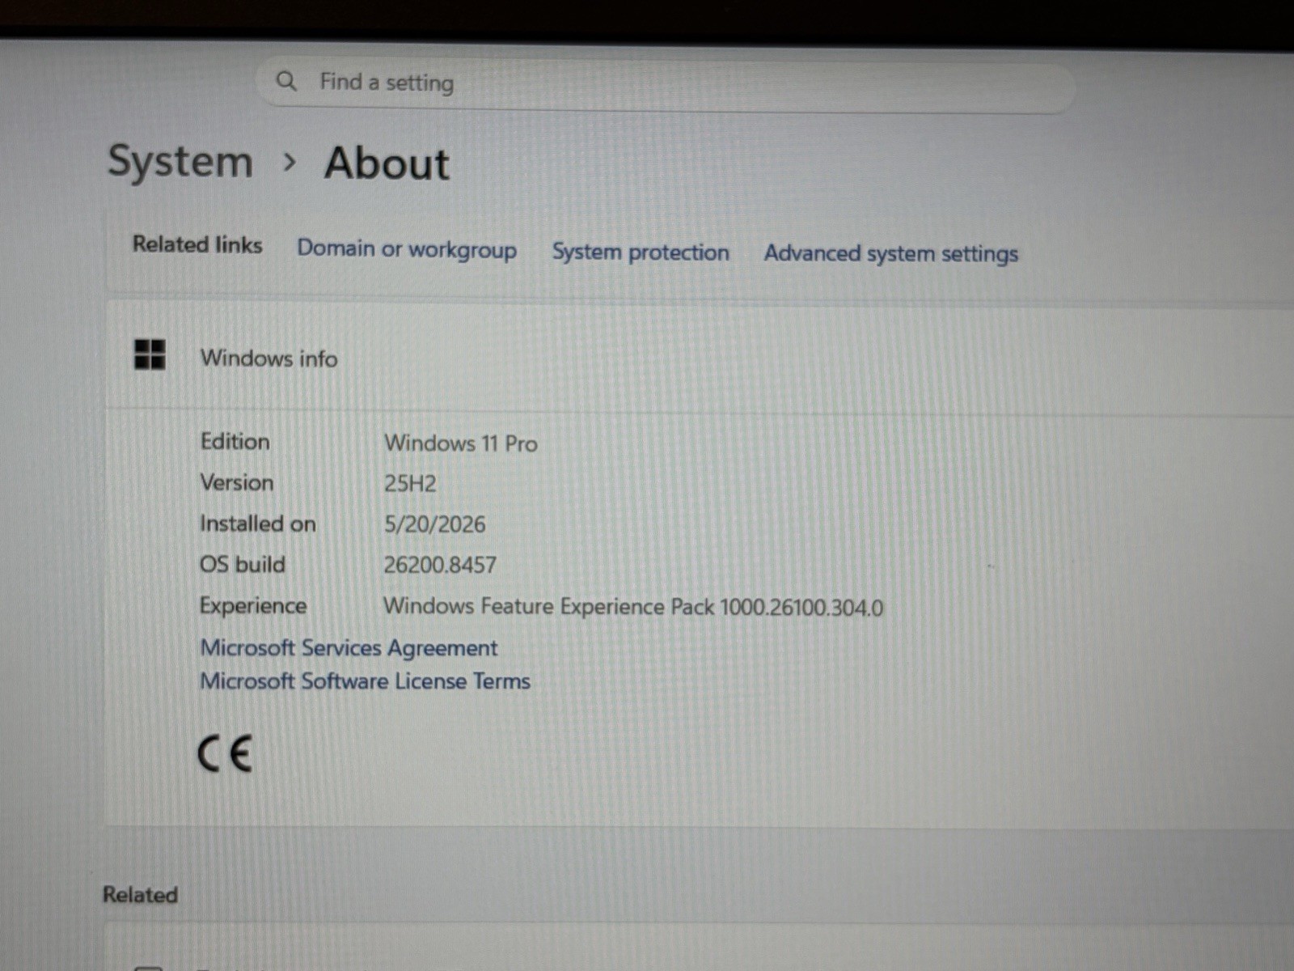Go back to System in the breadcrumb
Screen dimensions: 1294x971
coord(180,162)
